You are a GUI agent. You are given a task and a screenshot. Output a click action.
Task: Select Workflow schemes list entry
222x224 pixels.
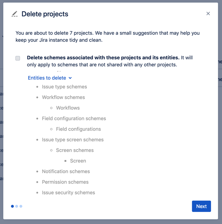pos(63,97)
